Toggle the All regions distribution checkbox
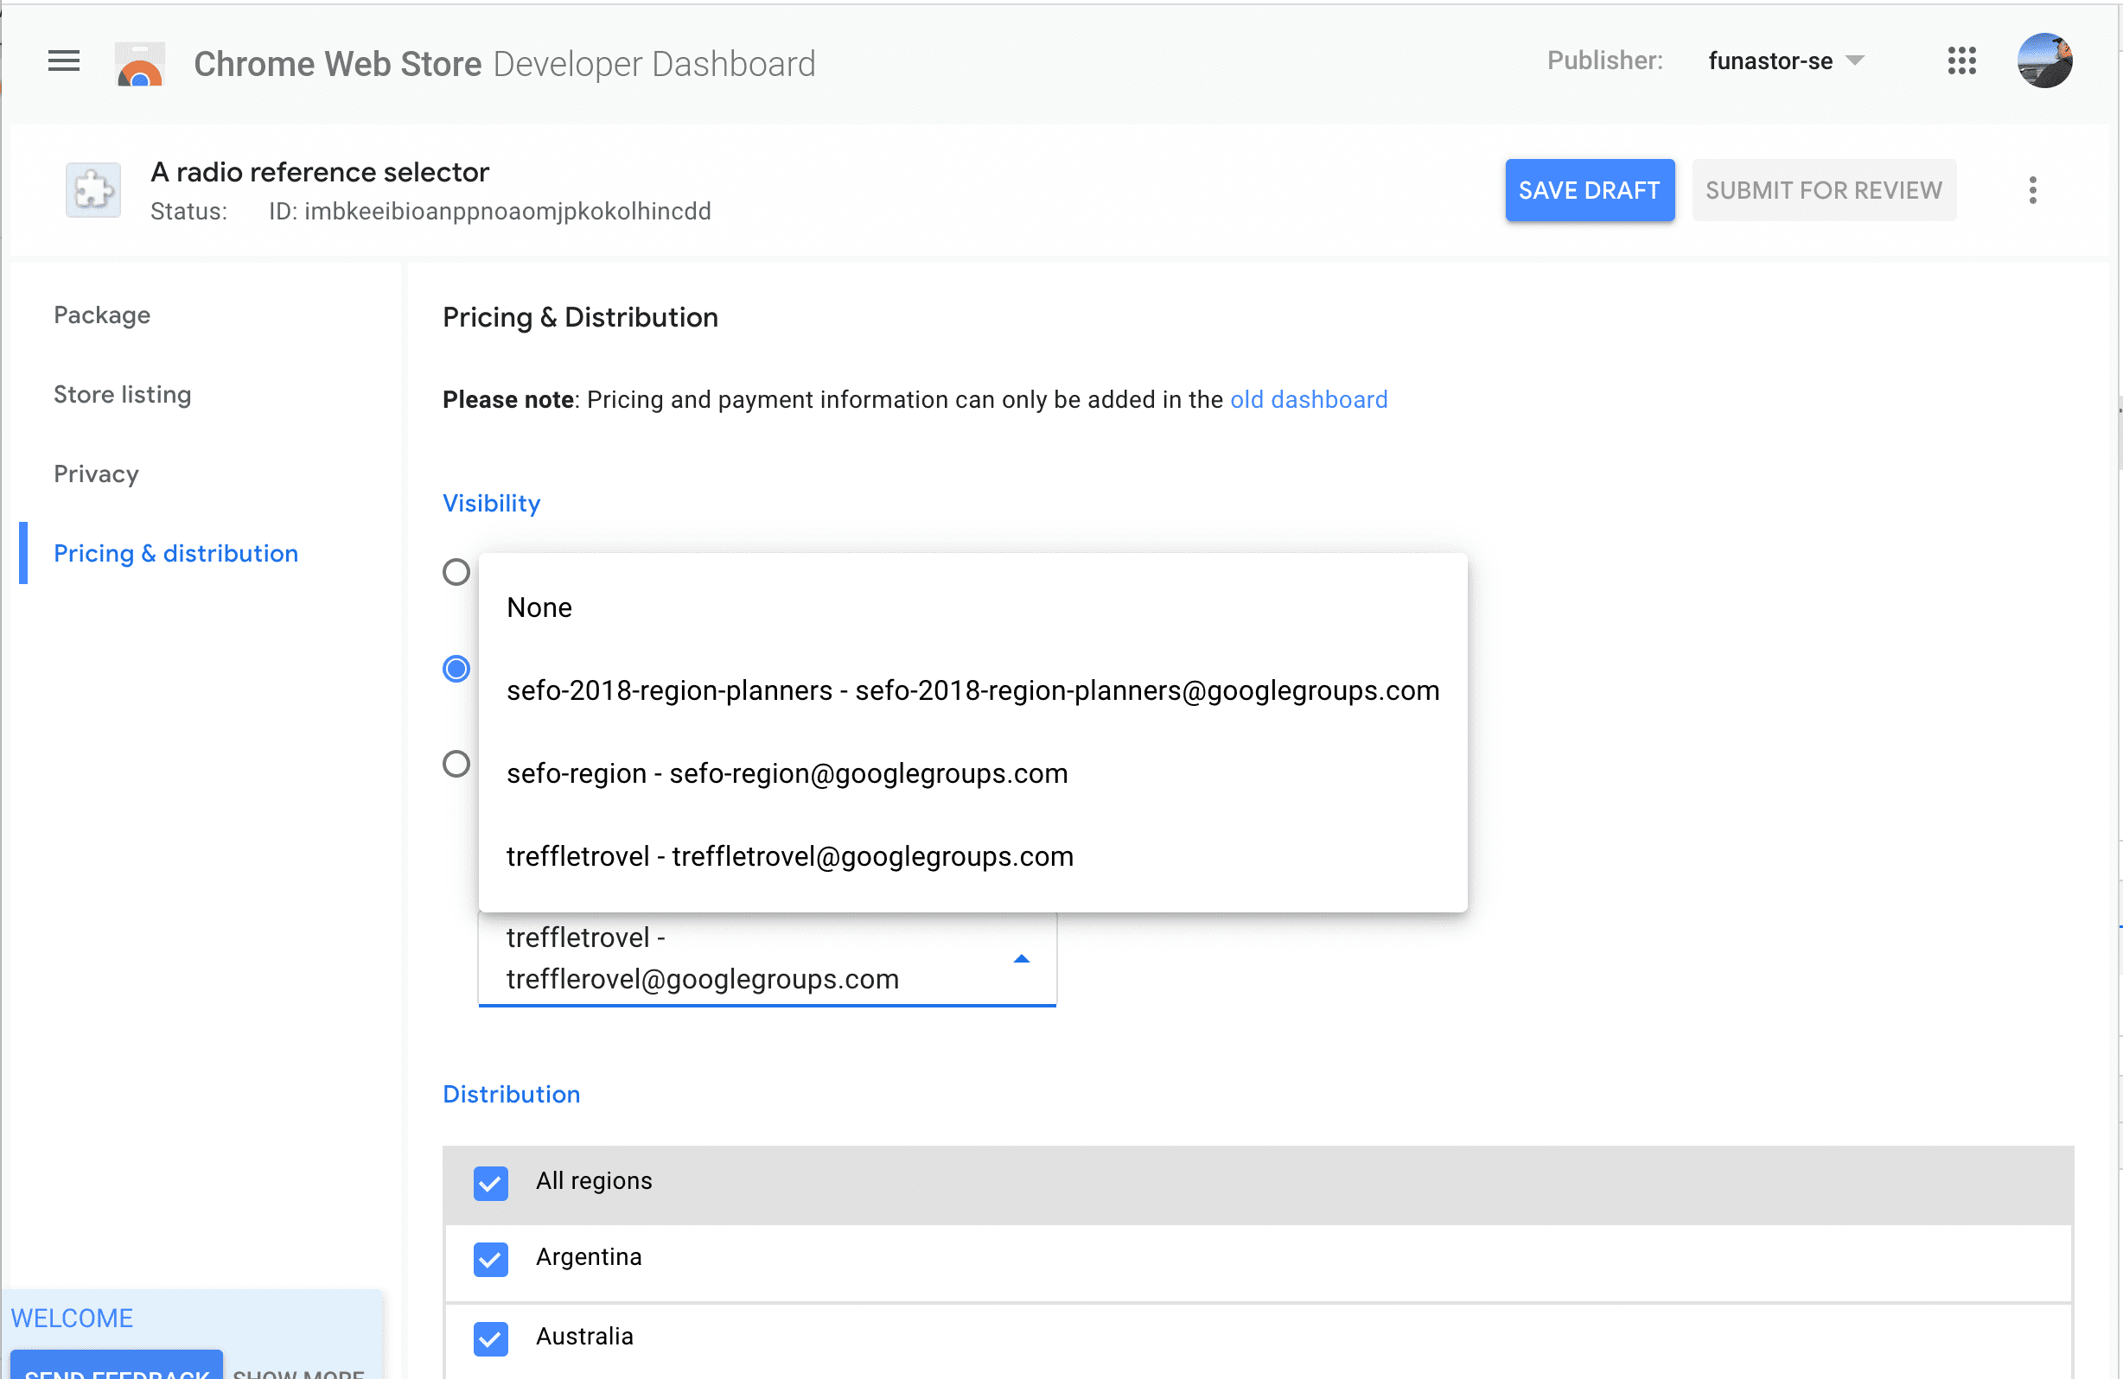Image resolution: width=2123 pixels, height=1379 pixels. [x=490, y=1179]
